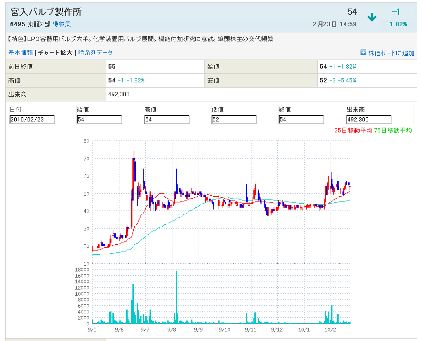Click the stock code 6495

pos(18,24)
